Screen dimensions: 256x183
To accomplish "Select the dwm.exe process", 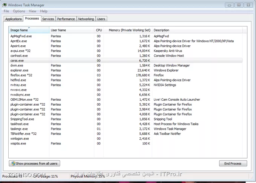I will [x=126, y=65].
